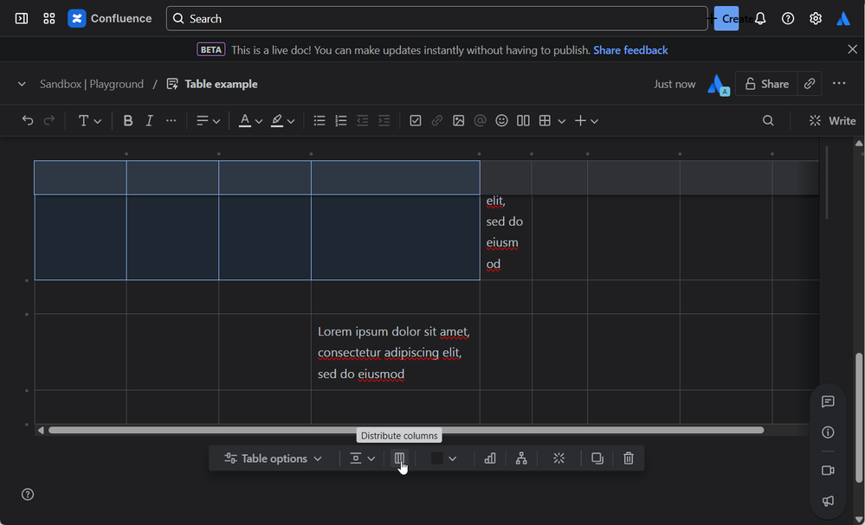Open the table alignment dropdown
The image size is (865, 525).
point(362,458)
